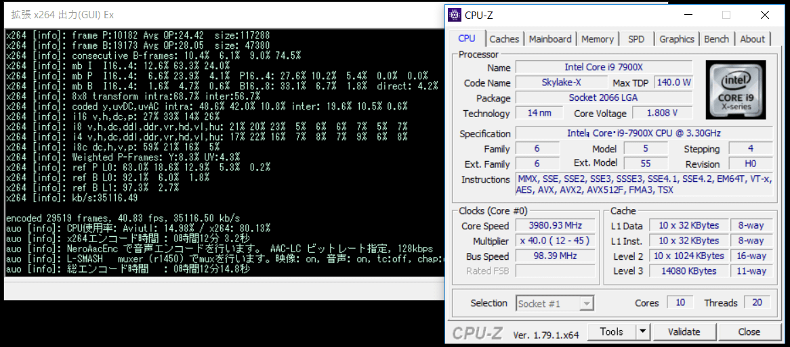Click the Level 2 value 10 x 1024 KBytes
790x347 pixels.
click(689, 256)
